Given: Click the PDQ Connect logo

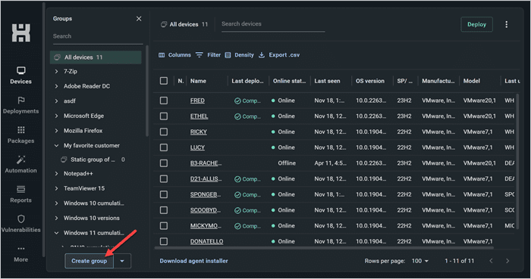Looking at the screenshot, I should coord(21,33).
